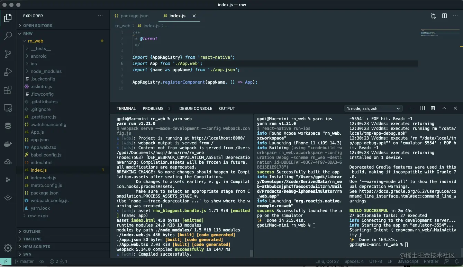Maximize the panel with chevron up
Viewport: 463px width, 267px height.
pos(444,108)
